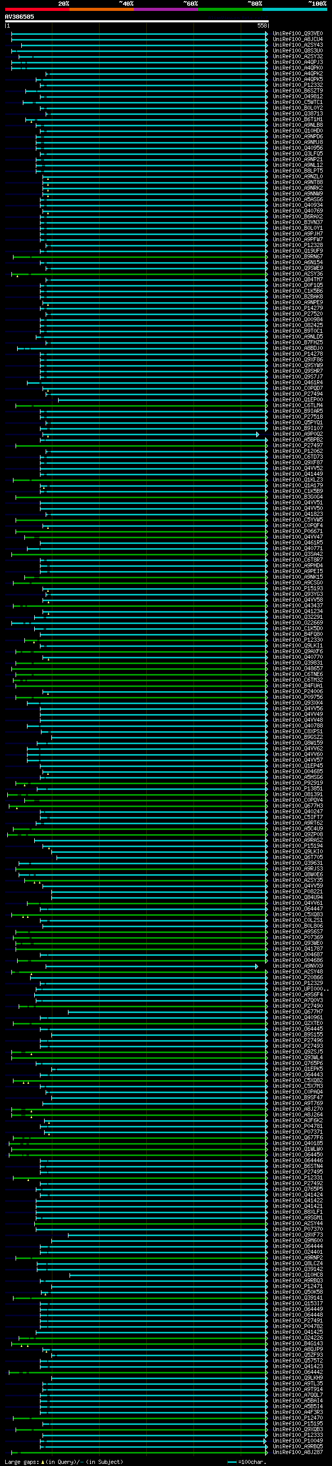Click the orange ~40% identity legend segment
The image size is (332, 1466).
[102, 9]
